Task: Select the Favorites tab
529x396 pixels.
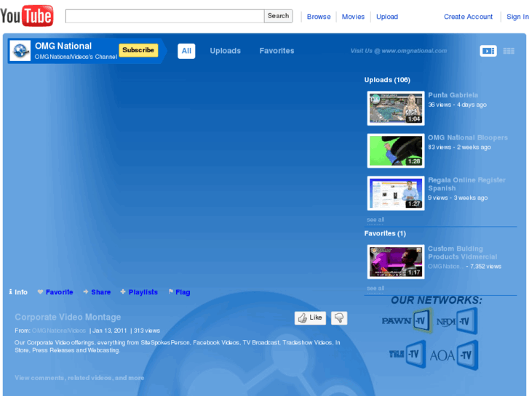Action: 277,51
